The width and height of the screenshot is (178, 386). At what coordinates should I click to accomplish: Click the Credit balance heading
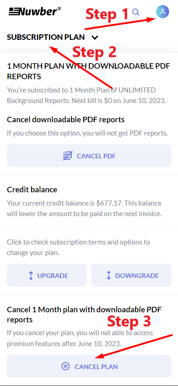coord(32,190)
